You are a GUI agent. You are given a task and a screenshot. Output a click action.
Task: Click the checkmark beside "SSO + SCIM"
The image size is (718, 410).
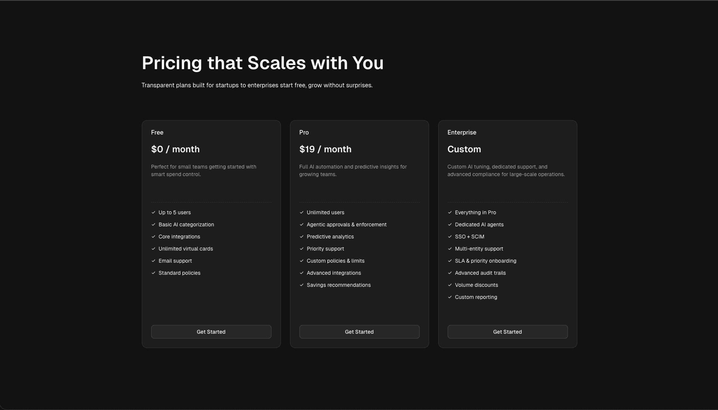coord(450,237)
